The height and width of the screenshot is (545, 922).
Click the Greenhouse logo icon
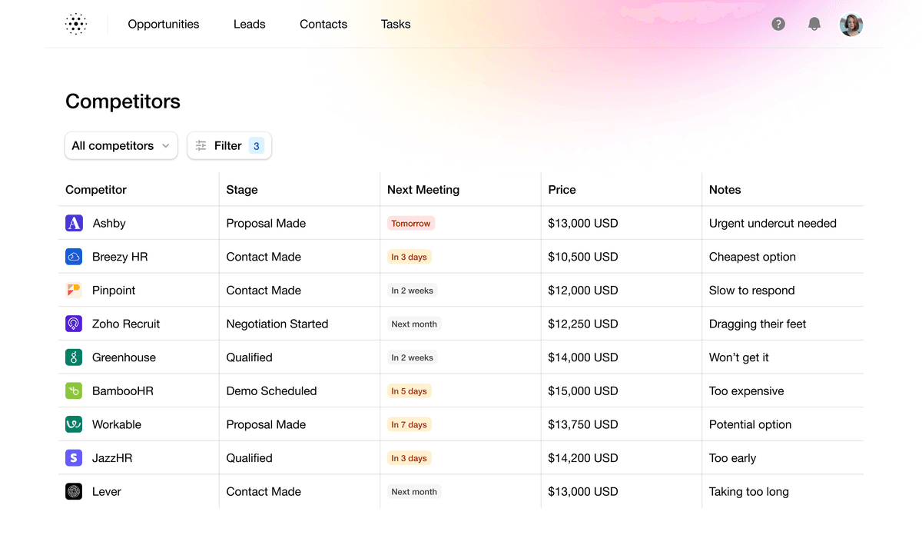tap(74, 357)
